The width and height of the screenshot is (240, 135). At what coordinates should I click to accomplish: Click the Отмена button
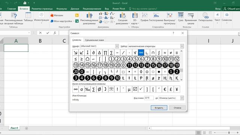[x=177, y=108]
